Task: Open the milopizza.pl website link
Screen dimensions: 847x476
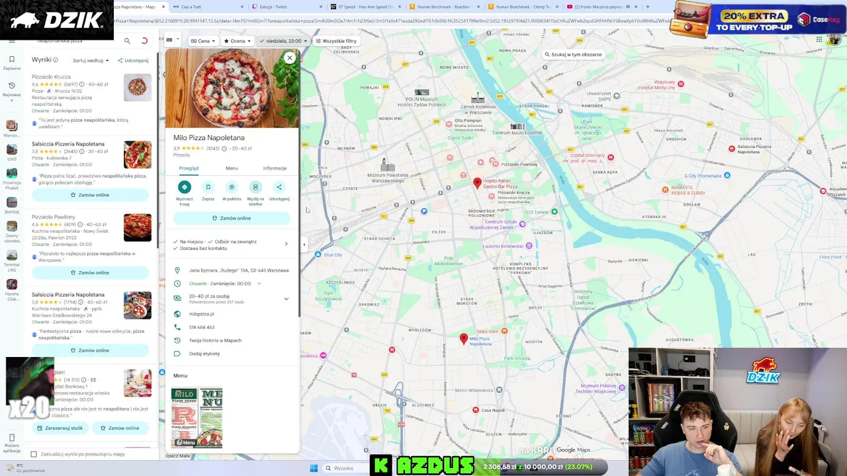Action: [202, 314]
